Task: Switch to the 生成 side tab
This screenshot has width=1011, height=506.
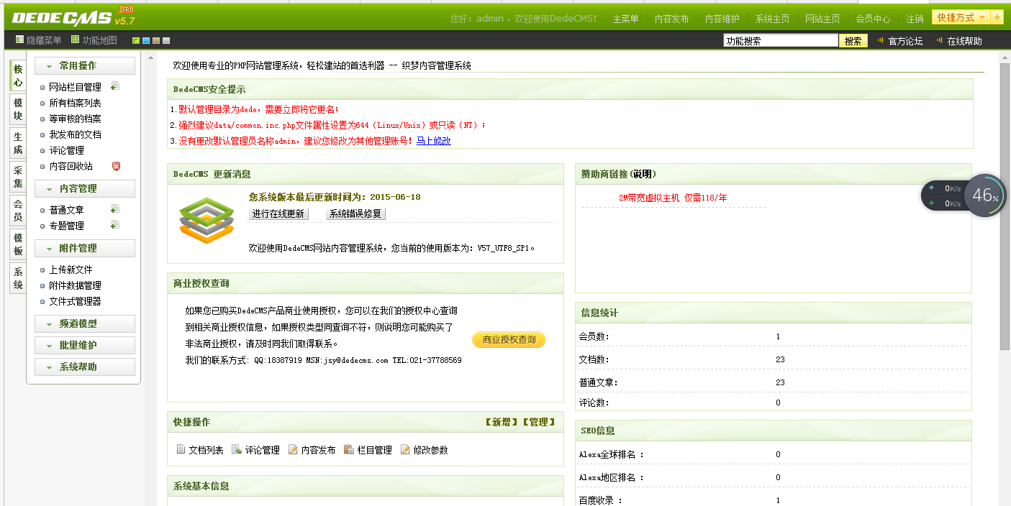Action: point(18,143)
